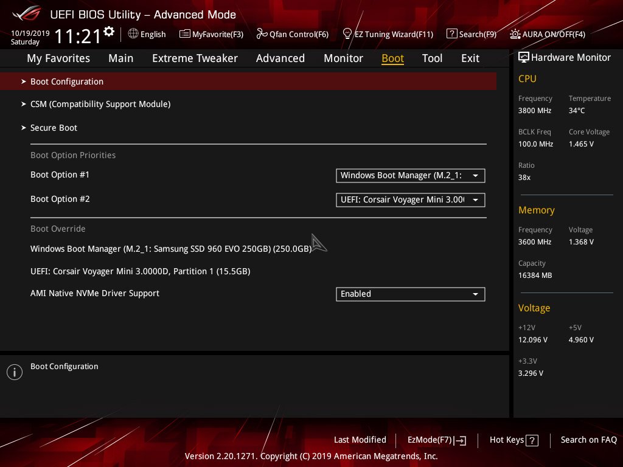The width and height of the screenshot is (623, 467).
Task: Switch to My Favorites tab
Action: tap(58, 58)
